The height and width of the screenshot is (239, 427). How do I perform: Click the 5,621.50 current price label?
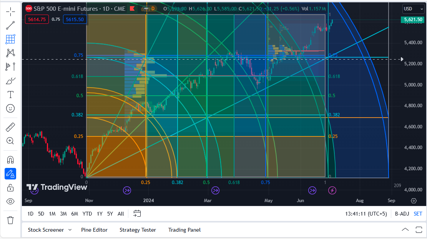[413, 20]
